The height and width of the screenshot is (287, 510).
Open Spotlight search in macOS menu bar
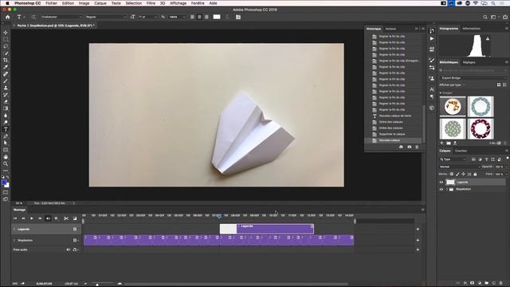click(x=493, y=3)
